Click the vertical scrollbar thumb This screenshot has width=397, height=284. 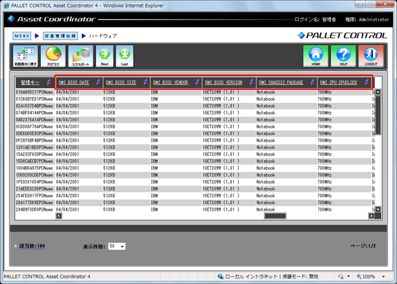pyautogui.click(x=378, y=115)
